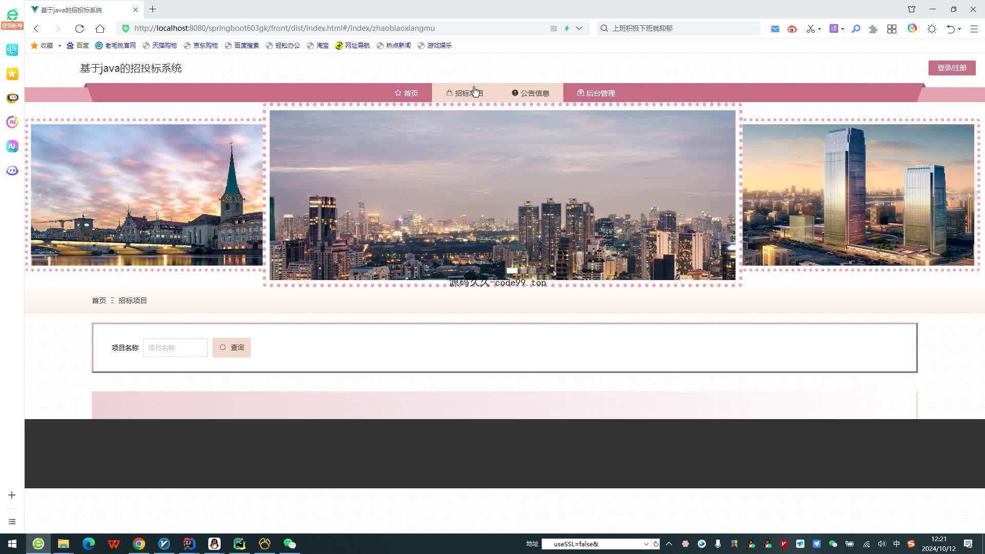Open the extensions puzzle icon
Viewport: 985px width, 554px height.
click(x=873, y=29)
